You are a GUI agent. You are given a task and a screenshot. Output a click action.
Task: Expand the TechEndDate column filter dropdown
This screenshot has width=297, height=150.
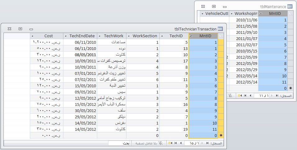[x=66, y=36]
